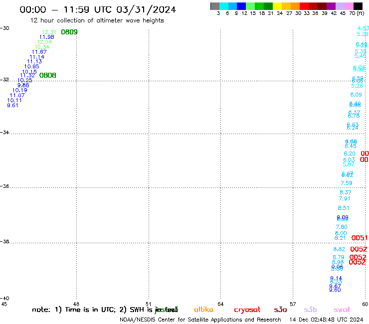Click the blue wave height '11.98'
The image size is (369, 324).
[x=46, y=37]
